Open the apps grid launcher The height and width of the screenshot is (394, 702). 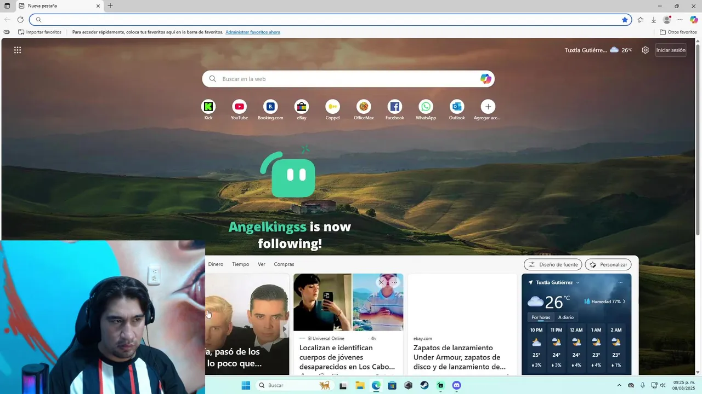[x=18, y=50]
